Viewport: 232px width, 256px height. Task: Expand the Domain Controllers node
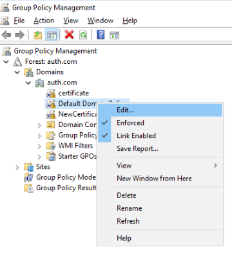pos(39,125)
